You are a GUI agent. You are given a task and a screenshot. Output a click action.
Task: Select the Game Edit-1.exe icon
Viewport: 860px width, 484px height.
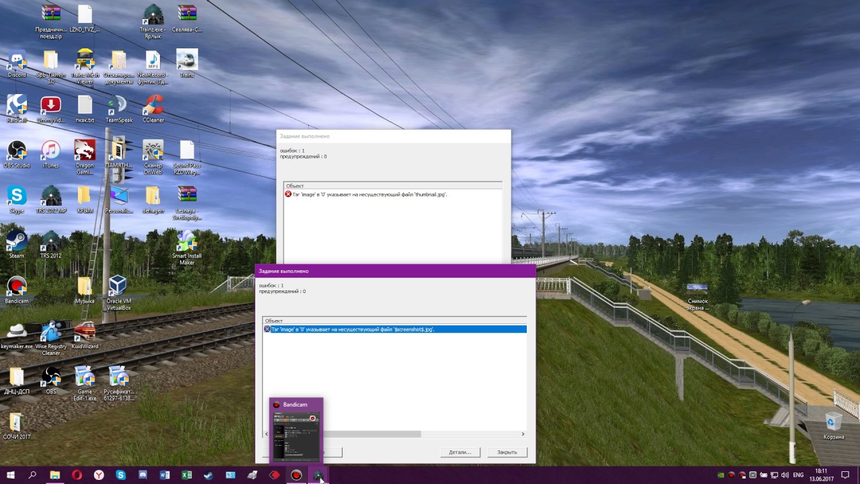tap(85, 383)
